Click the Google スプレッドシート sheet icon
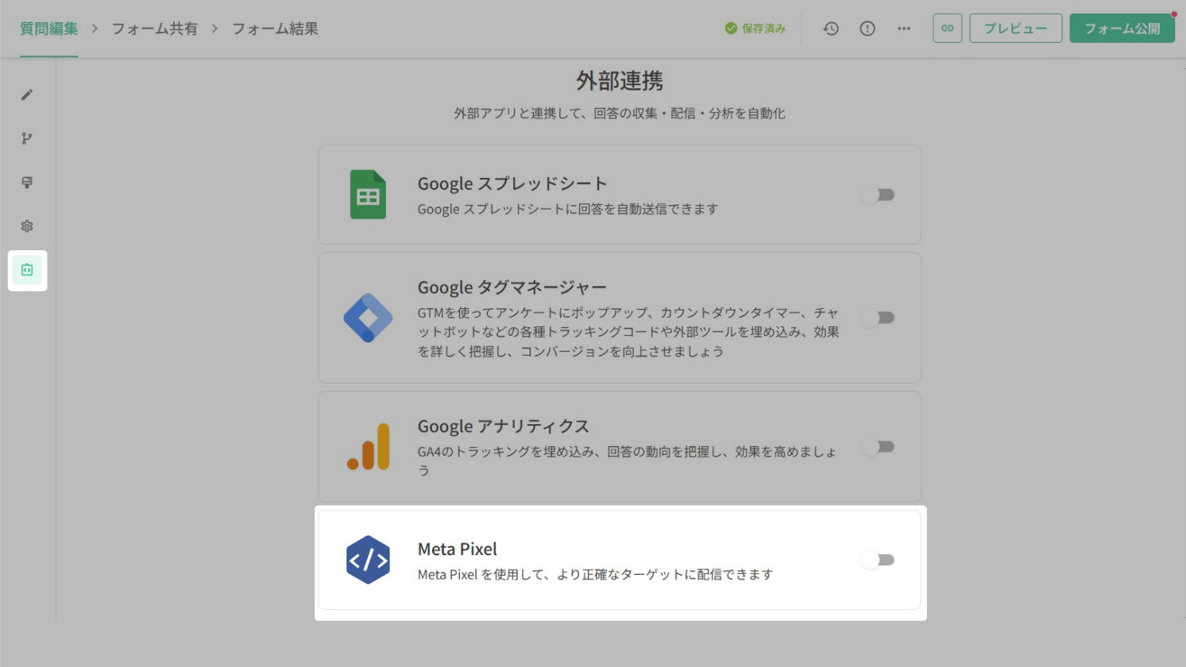This screenshot has height=667, width=1186. point(368,195)
